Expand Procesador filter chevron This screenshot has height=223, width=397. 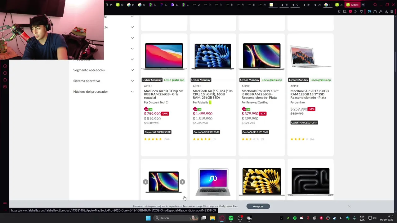click(x=132, y=59)
